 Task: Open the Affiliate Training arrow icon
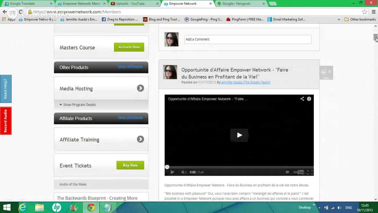[x=140, y=139]
